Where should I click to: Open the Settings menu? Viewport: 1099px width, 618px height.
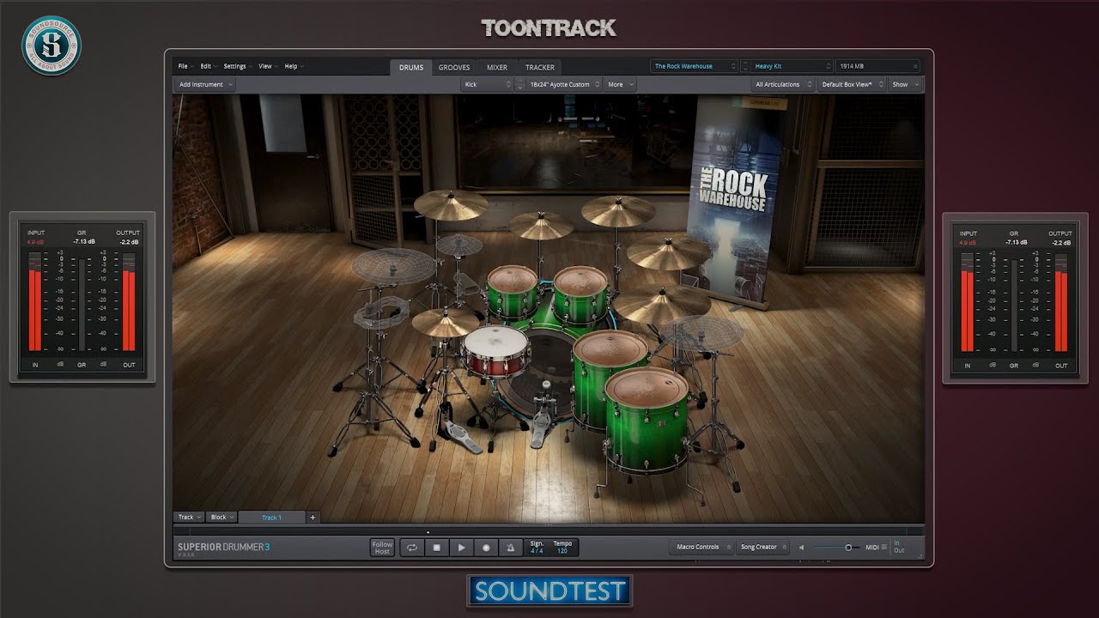point(237,66)
